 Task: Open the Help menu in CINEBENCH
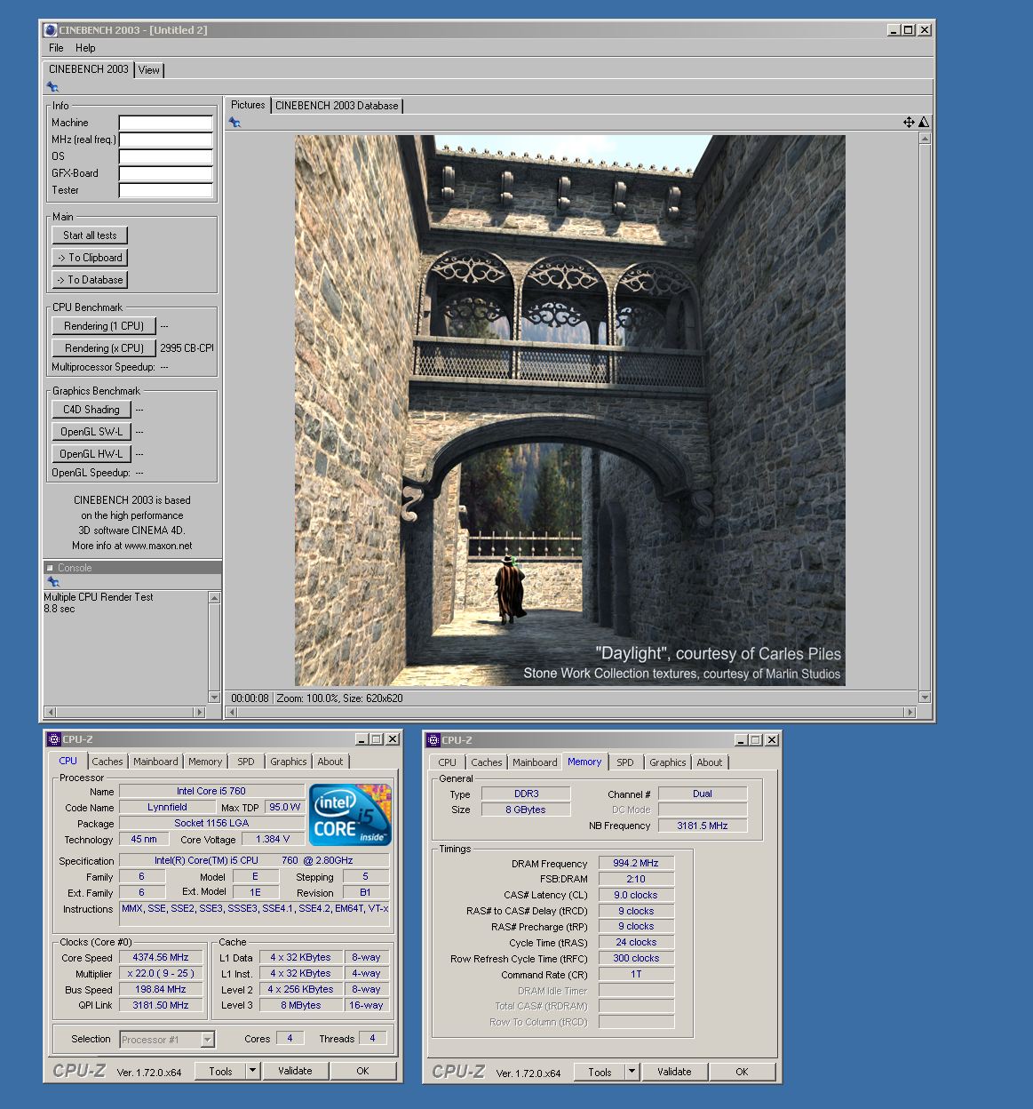85,48
